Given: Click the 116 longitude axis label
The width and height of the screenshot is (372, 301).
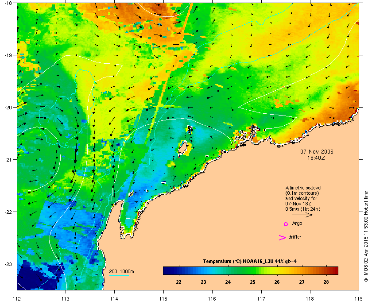Looking at the screenshot, I should [212, 298].
